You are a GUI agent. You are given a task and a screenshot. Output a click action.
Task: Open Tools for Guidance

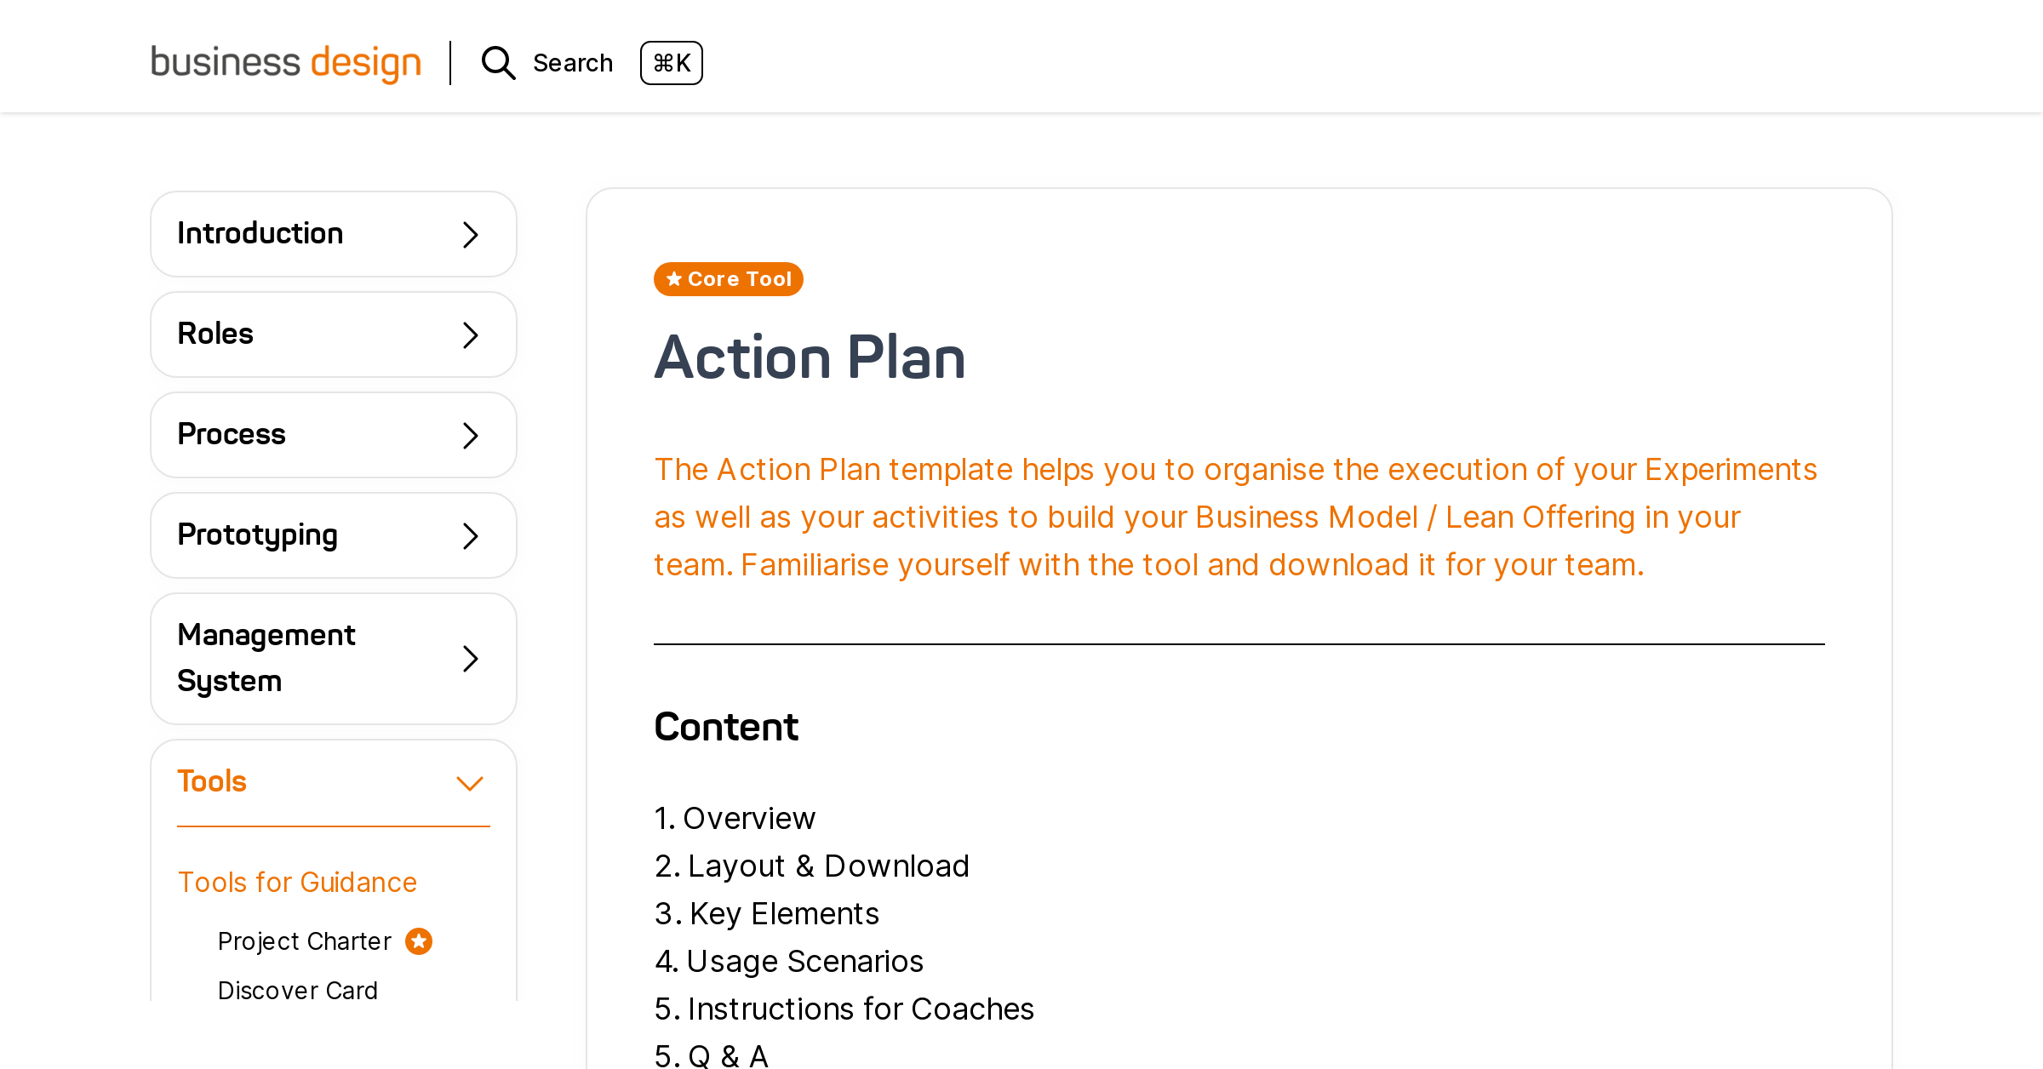(x=297, y=883)
